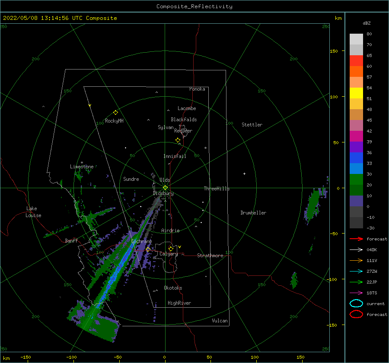This screenshot has height=363, width=389.
Task: Click the green 22JP arrow icon
Action: [x=356, y=282]
